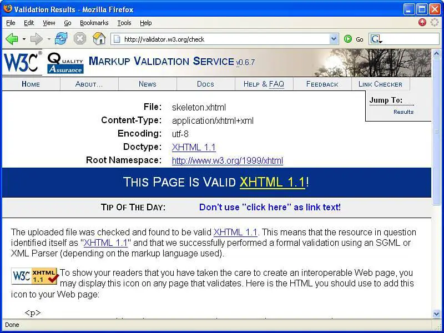Open the News navigation tab
The image size is (444, 333).
(148, 84)
